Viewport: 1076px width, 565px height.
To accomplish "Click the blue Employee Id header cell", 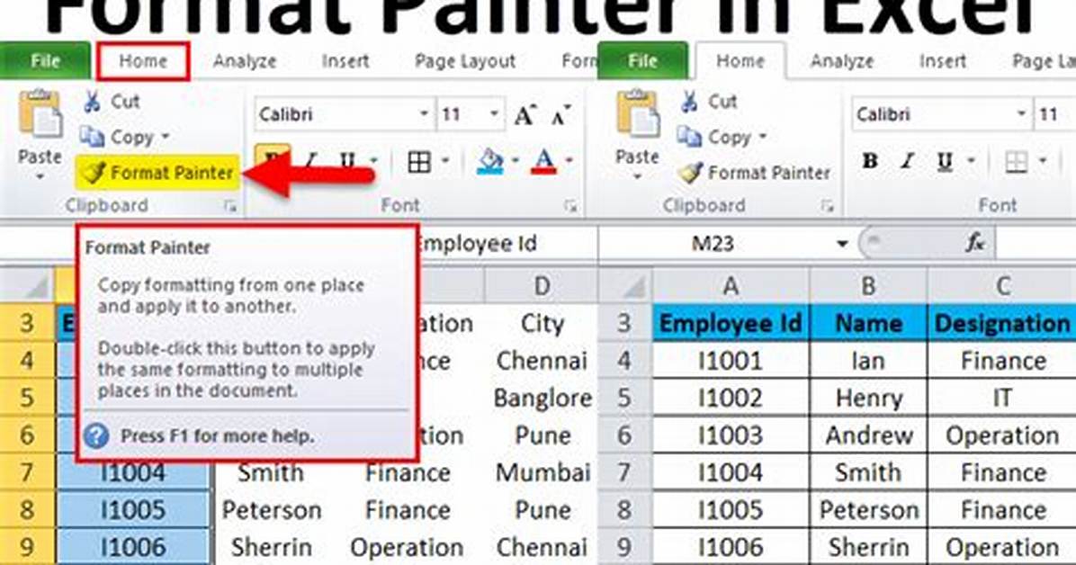I will tap(731, 323).
